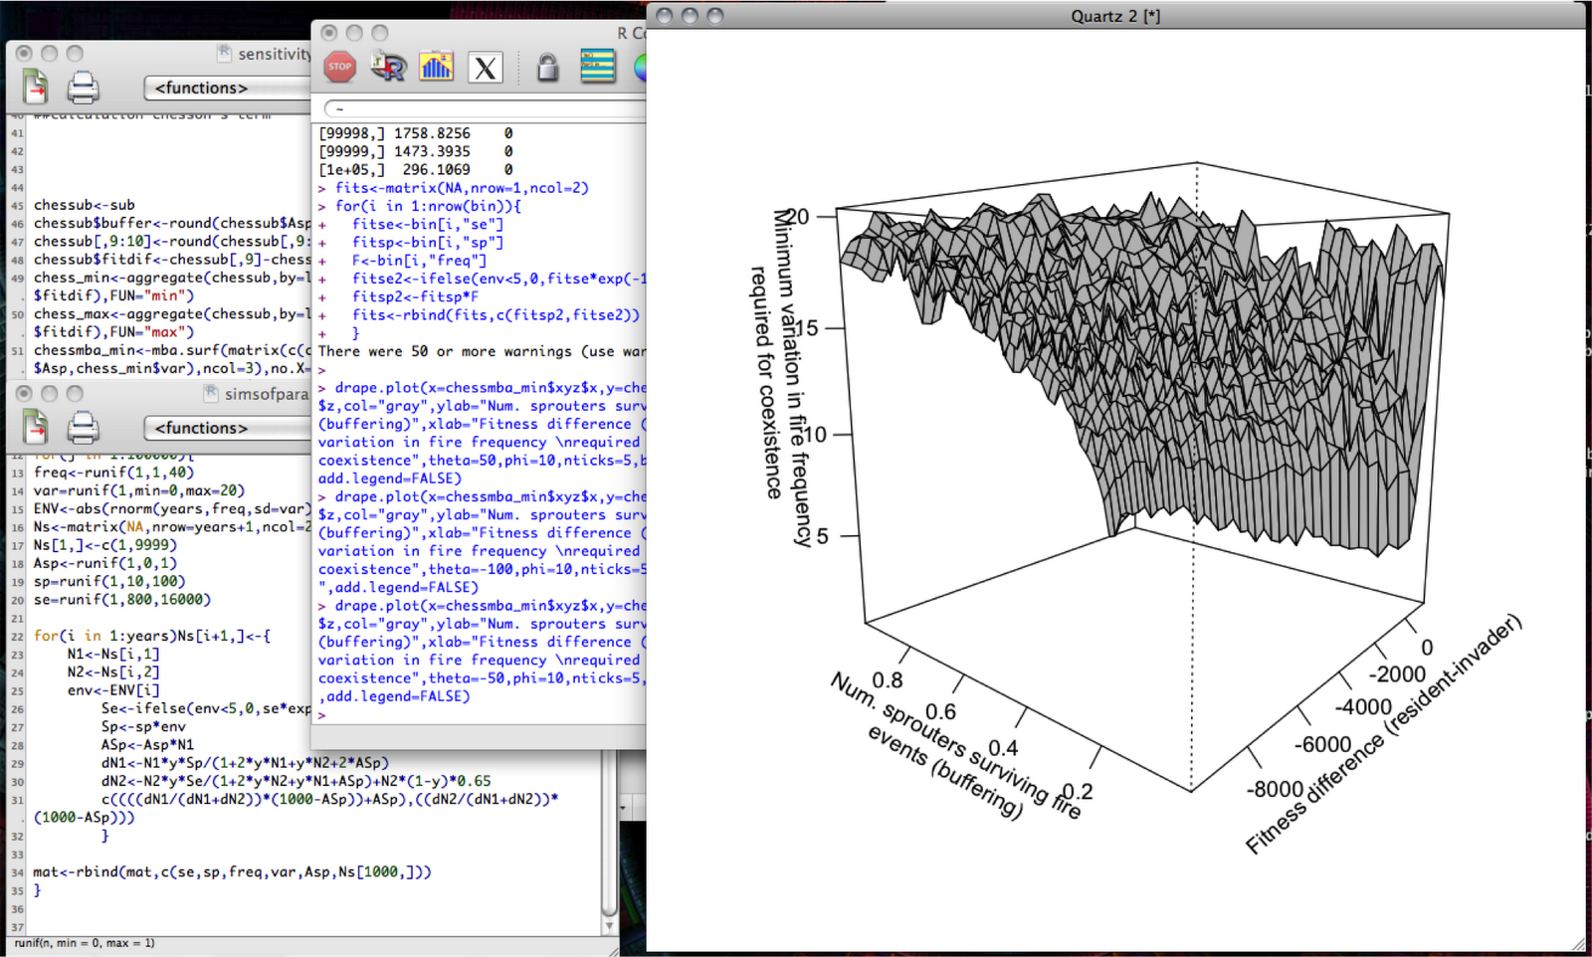Show history with striped list icon

tap(597, 68)
